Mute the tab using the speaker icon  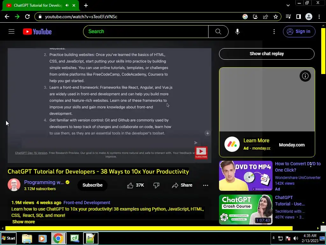tap(67, 5)
